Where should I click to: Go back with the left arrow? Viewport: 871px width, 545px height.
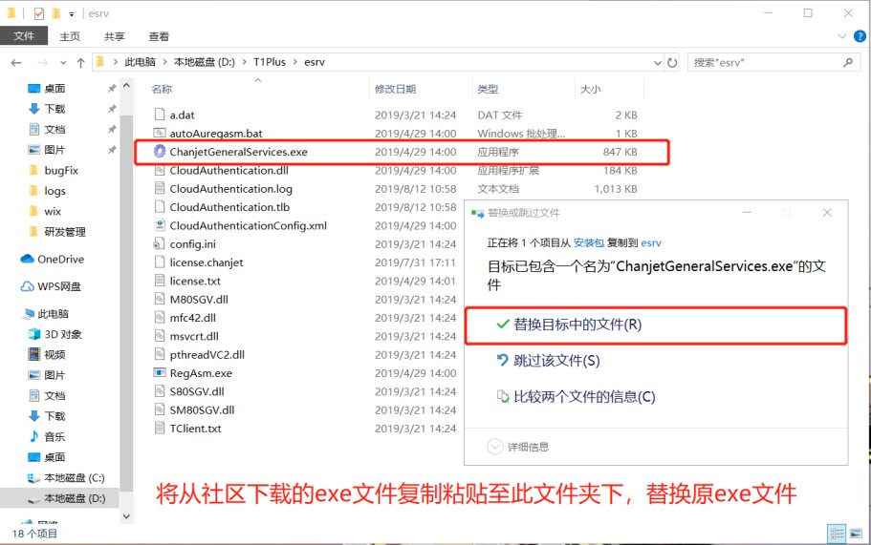coord(16,63)
